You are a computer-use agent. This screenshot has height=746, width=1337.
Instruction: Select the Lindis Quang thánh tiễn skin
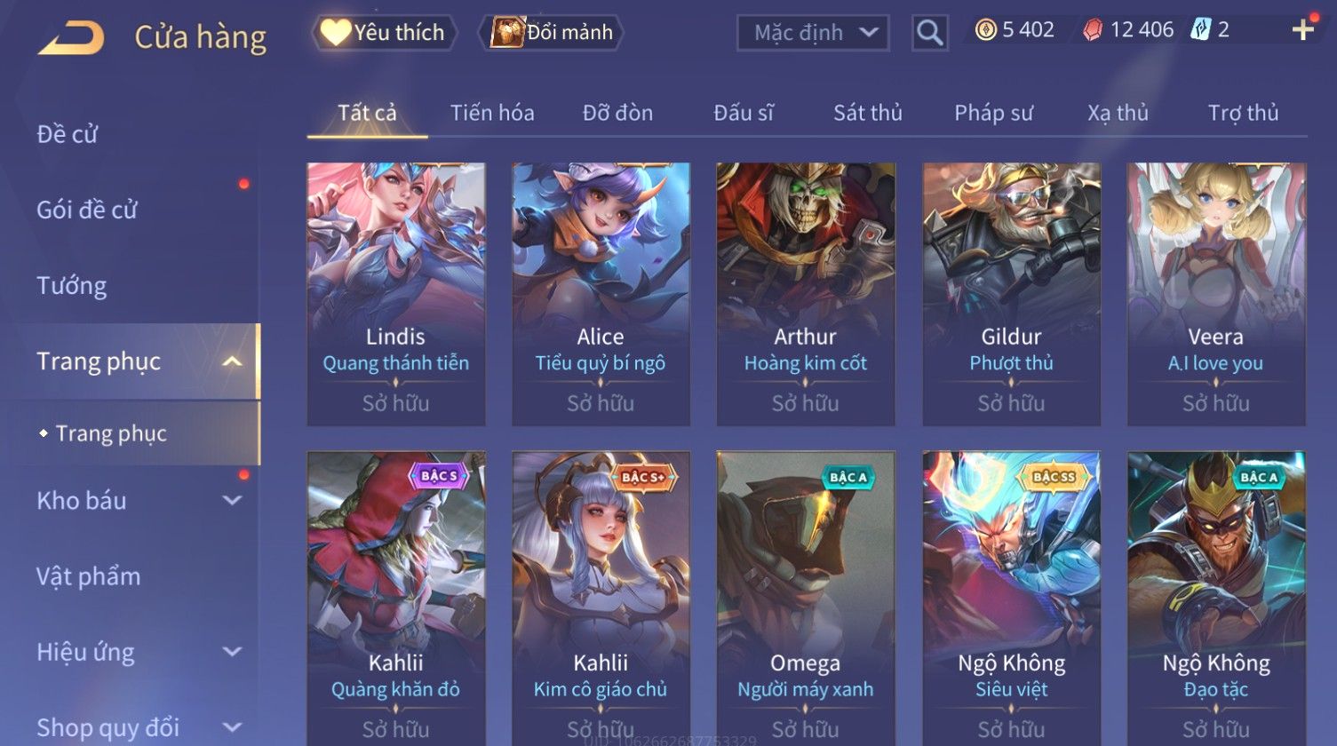[396, 294]
